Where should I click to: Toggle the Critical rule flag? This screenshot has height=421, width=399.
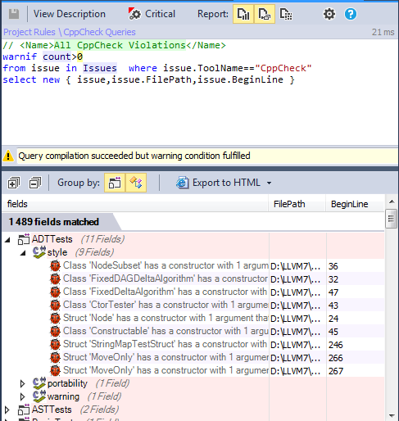click(x=152, y=14)
